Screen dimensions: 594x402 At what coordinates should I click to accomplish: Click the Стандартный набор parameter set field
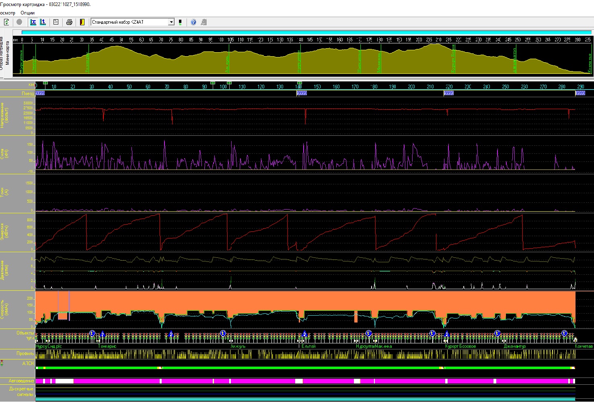(129, 22)
